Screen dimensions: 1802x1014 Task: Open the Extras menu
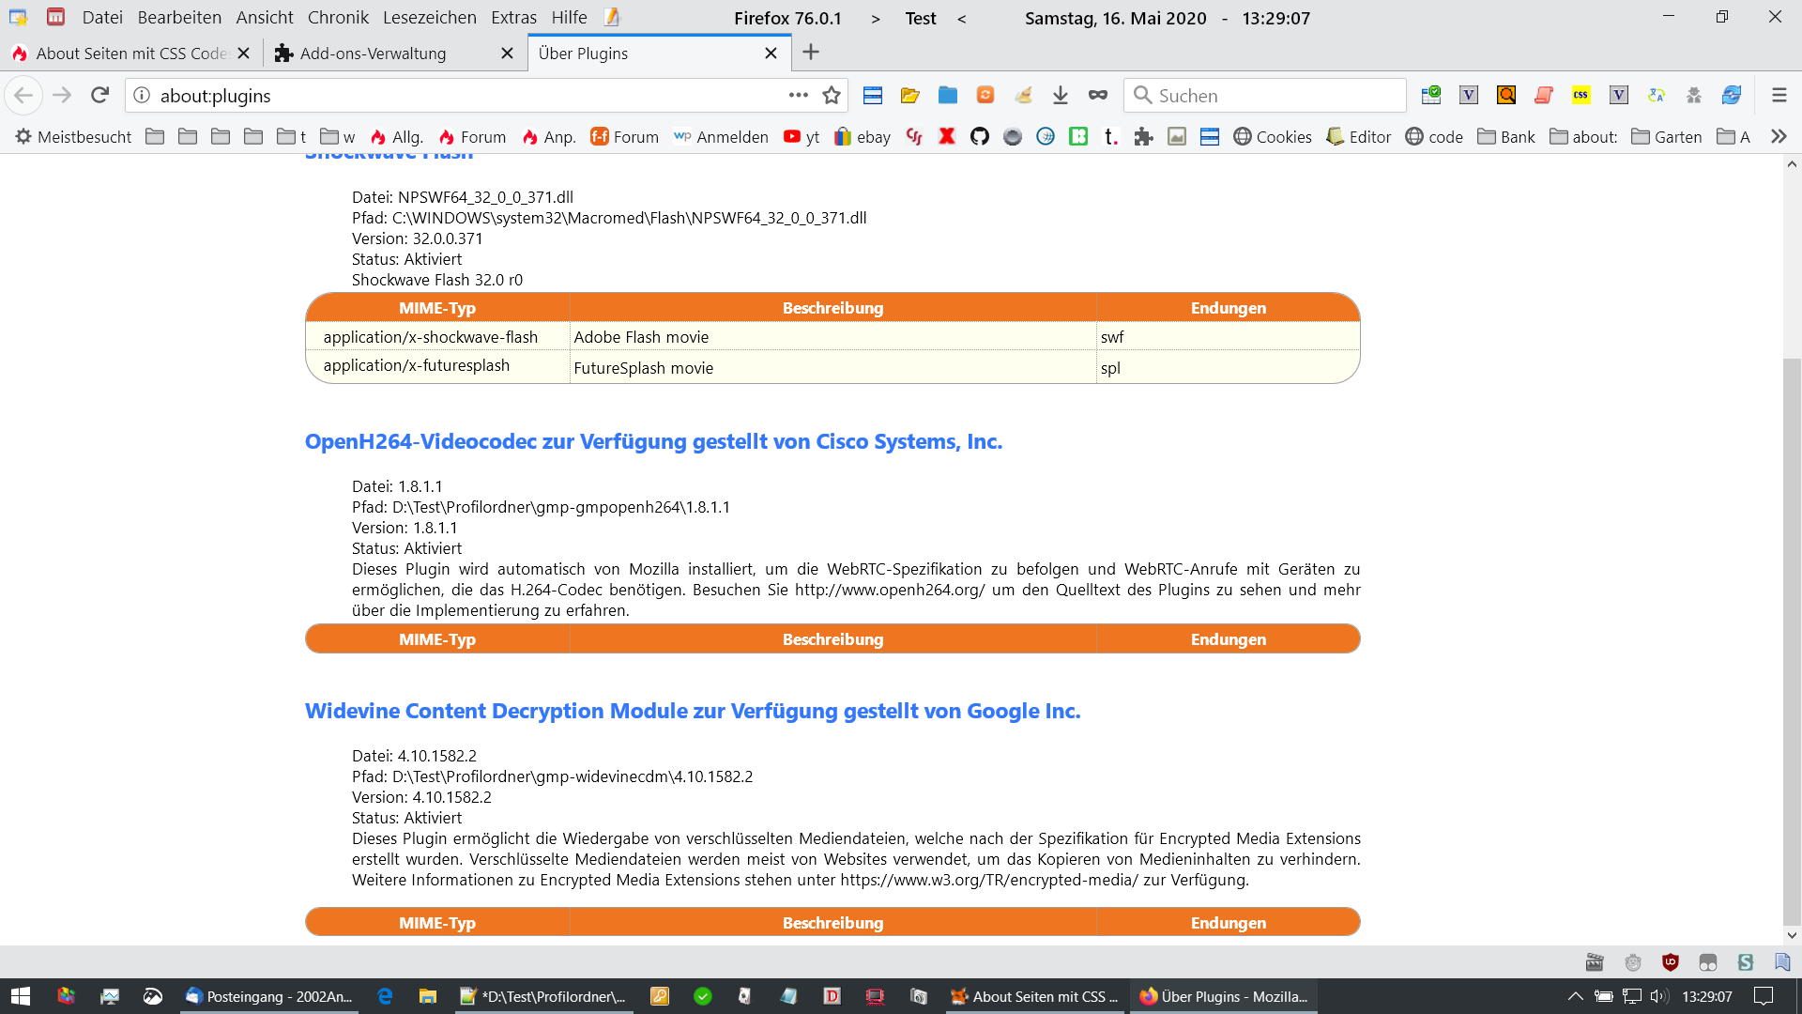[513, 18]
